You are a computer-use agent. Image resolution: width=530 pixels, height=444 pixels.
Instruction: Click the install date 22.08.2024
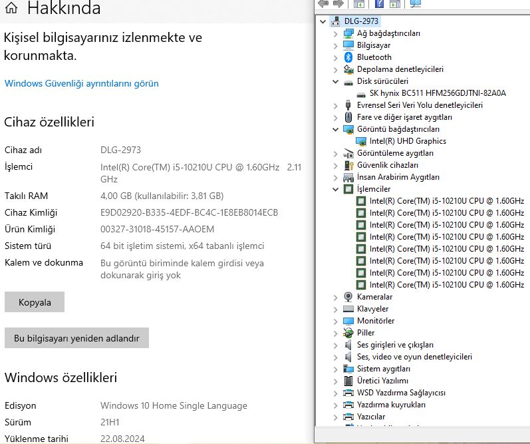coord(122,439)
